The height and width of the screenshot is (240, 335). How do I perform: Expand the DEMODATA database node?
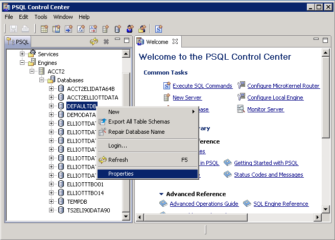51,115
